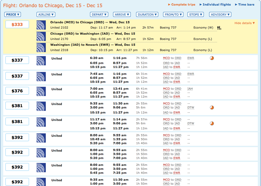Click the EWR airport code on the first $337 row
The height and width of the screenshot is (186, 261).
pyautogui.click(x=191, y=58)
